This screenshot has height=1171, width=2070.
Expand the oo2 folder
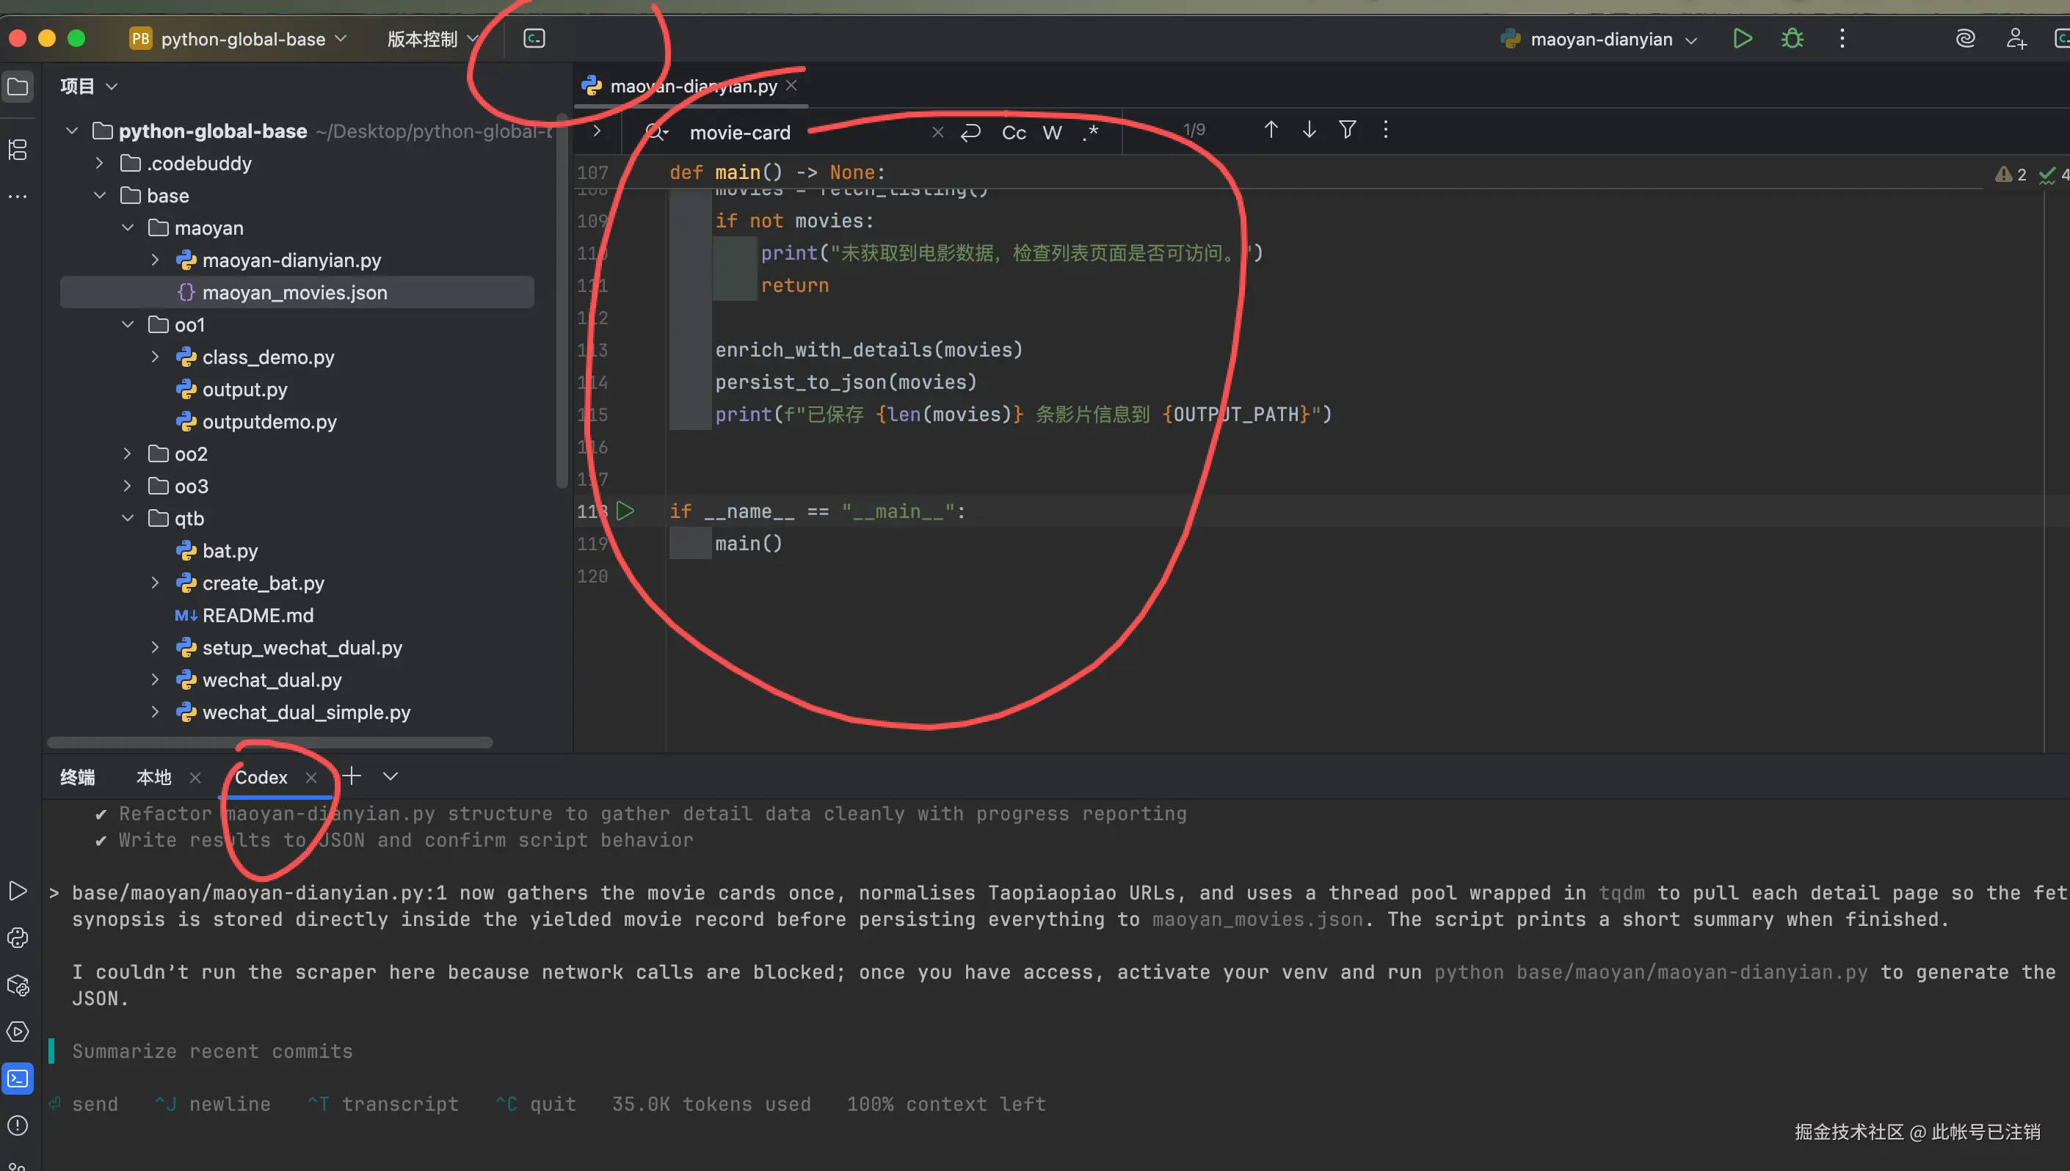pyautogui.click(x=128, y=454)
